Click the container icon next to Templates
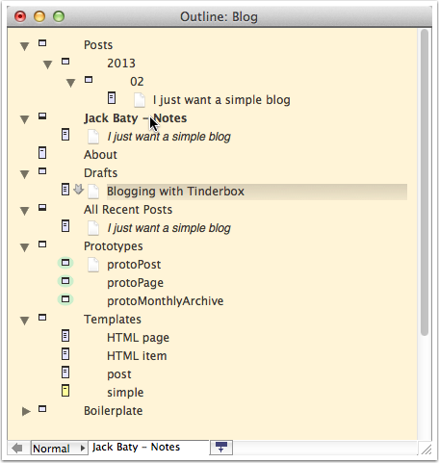This screenshot has width=439, height=463. 42,317
